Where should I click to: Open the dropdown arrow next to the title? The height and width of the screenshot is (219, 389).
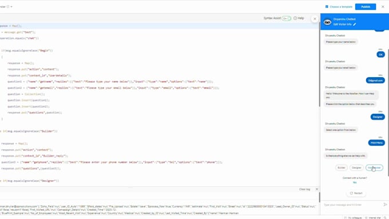click(x=11, y=7)
